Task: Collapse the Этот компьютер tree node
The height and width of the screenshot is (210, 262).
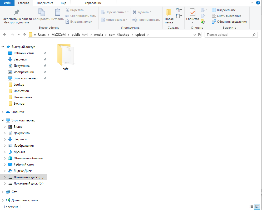Action: coord(3,120)
